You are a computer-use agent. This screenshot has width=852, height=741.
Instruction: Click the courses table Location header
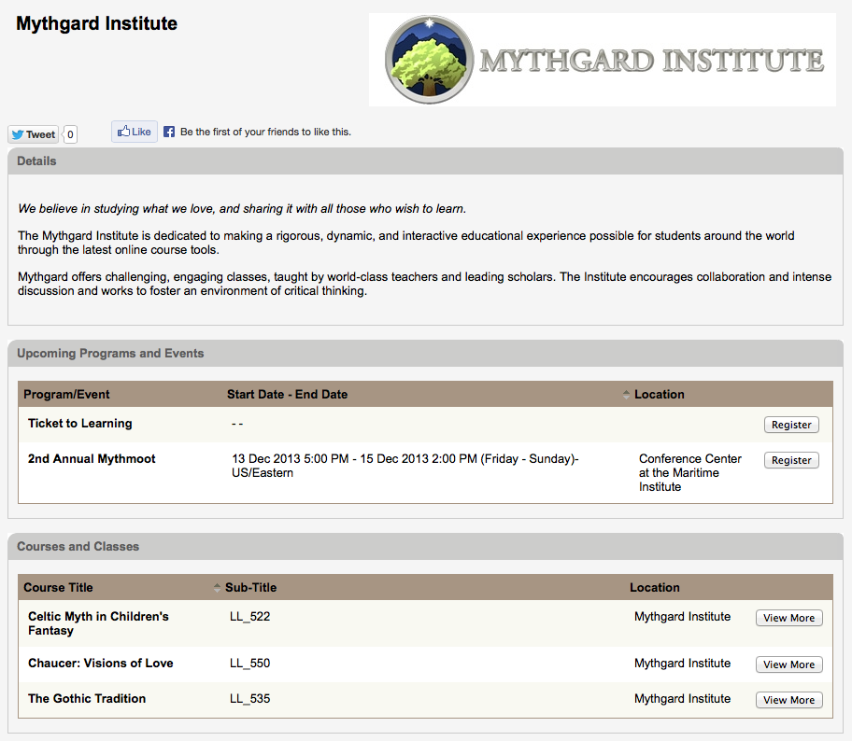654,587
